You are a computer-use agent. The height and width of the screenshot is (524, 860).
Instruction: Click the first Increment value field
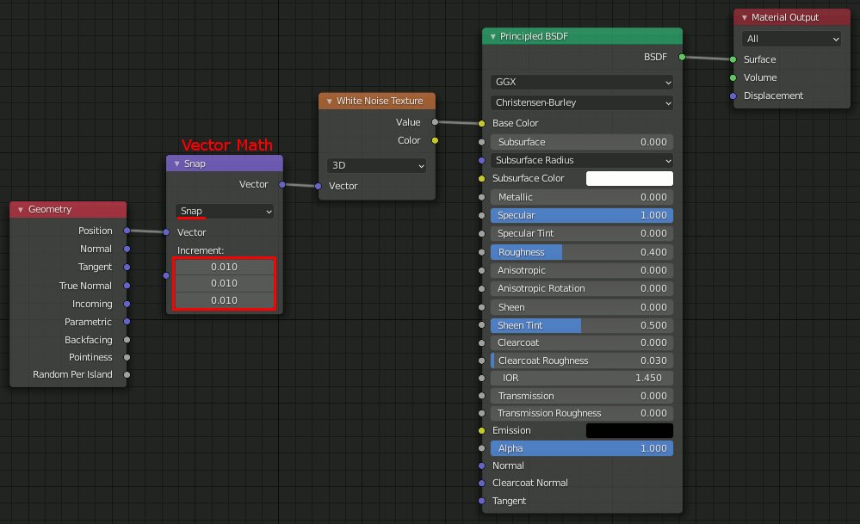point(225,267)
